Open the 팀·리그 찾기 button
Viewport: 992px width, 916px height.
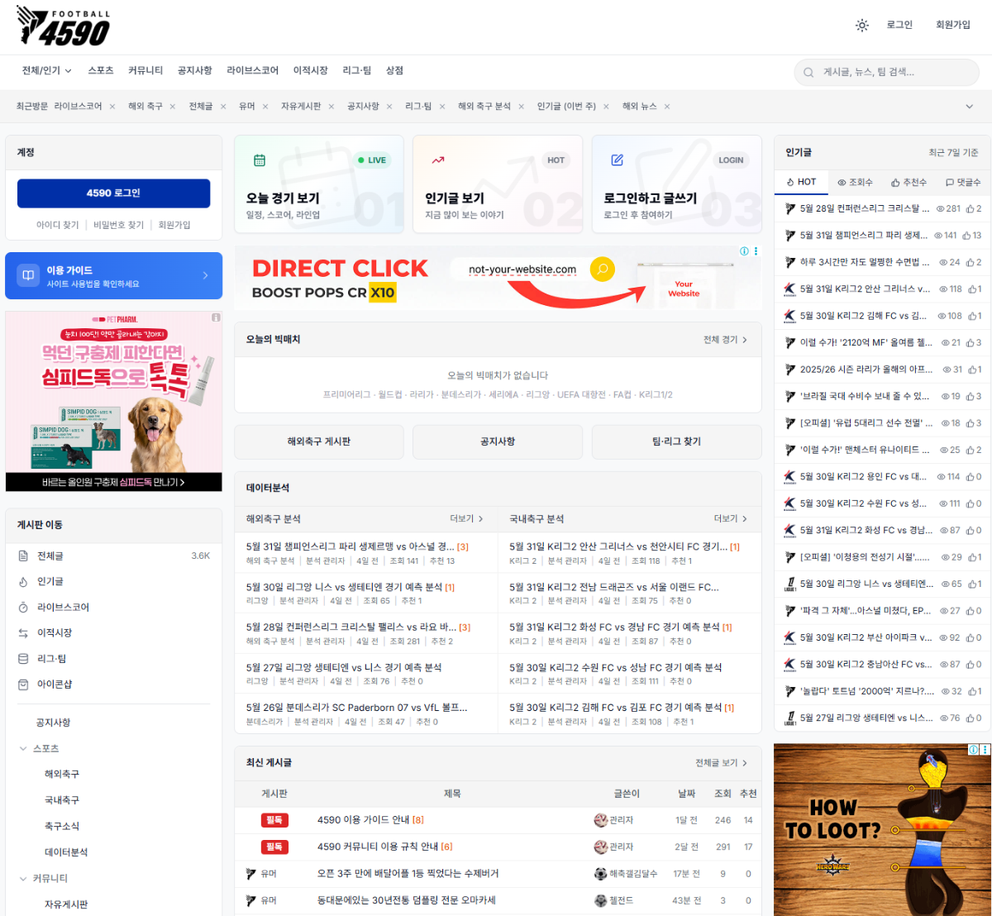click(676, 442)
